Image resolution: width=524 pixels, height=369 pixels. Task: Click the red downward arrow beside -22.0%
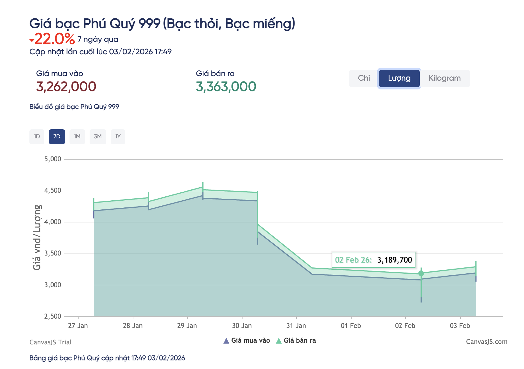click(32, 40)
